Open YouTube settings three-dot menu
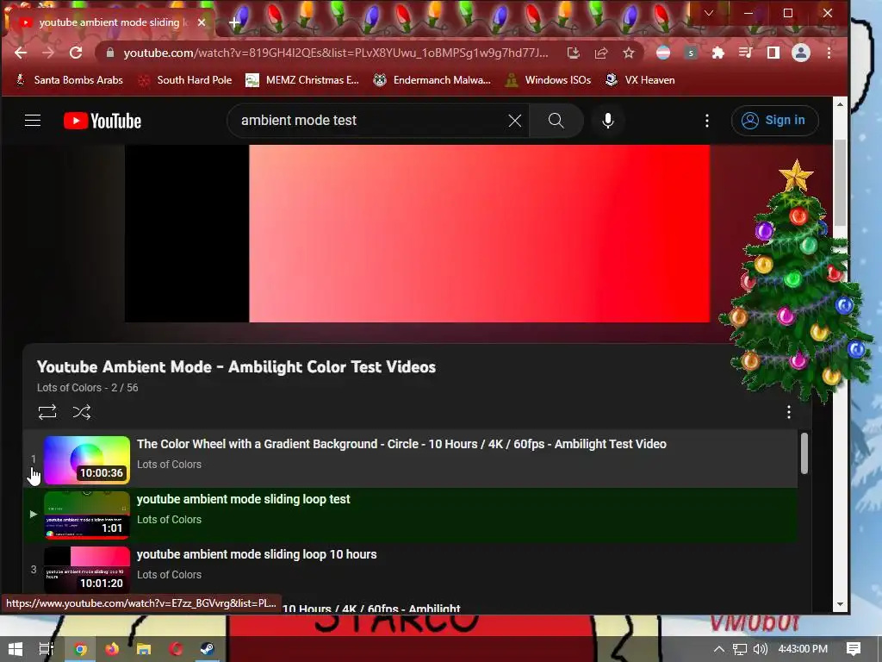The height and width of the screenshot is (662, 882). click(707, 121)
